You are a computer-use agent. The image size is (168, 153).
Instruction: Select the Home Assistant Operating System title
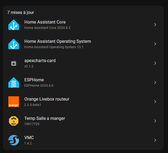coord(58,41)
